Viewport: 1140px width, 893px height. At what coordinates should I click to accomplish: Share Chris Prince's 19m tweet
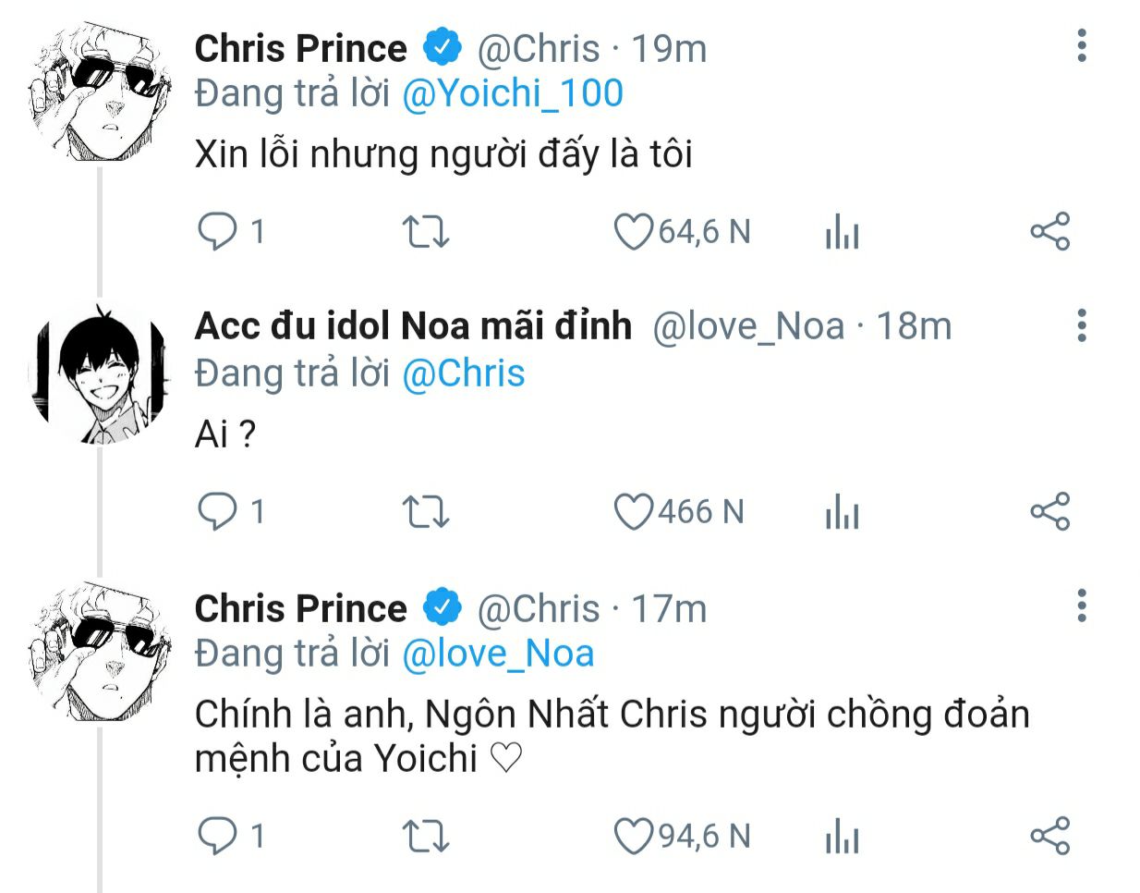tap(1049, 231)
